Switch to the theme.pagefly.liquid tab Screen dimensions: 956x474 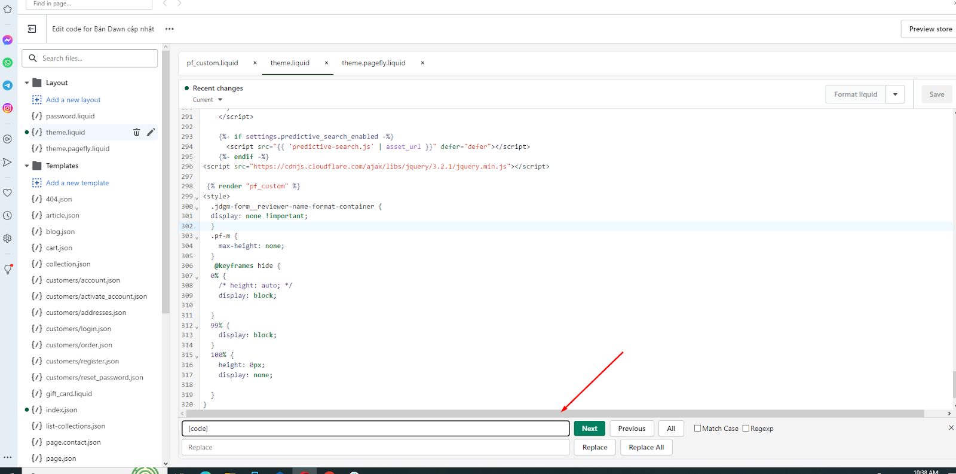click(x=373, y=63)
